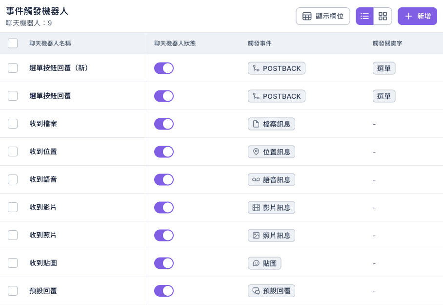Disable the 收到位置 chatbot switch
This screenshot has height=305, width=443.
(164, 152)
